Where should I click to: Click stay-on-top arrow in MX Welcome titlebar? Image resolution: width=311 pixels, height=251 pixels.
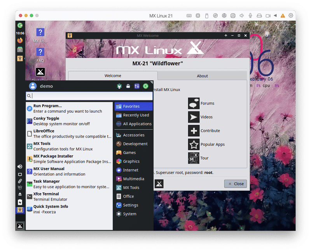(226, 35)
